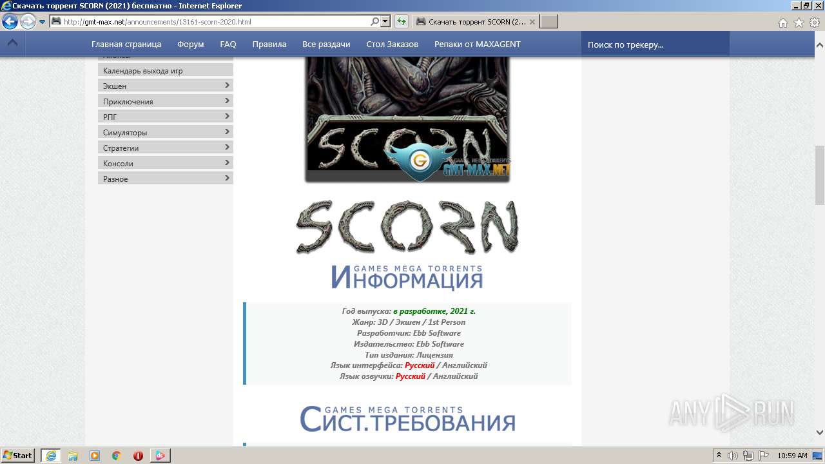Open Главная страница menu item
Screen dimensions: 825x464
(126, 44)
